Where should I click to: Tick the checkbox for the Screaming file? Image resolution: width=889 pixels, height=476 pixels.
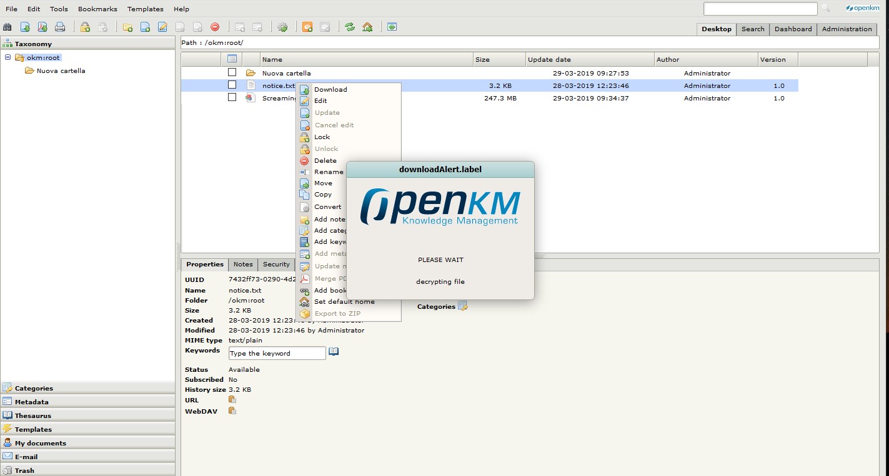coord(232,97)
